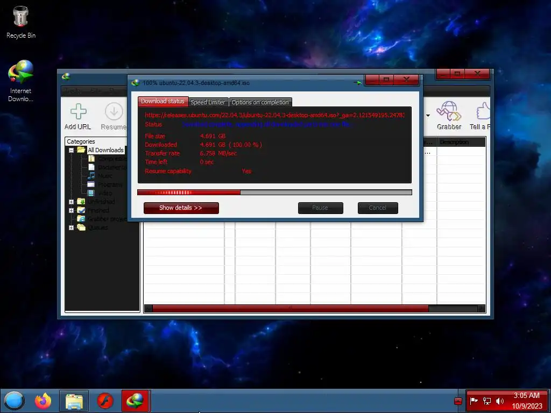This screenshot has width=551, height=413.
Task: Click the Resume capability Yes value
Action: click(x=246, y=171)
